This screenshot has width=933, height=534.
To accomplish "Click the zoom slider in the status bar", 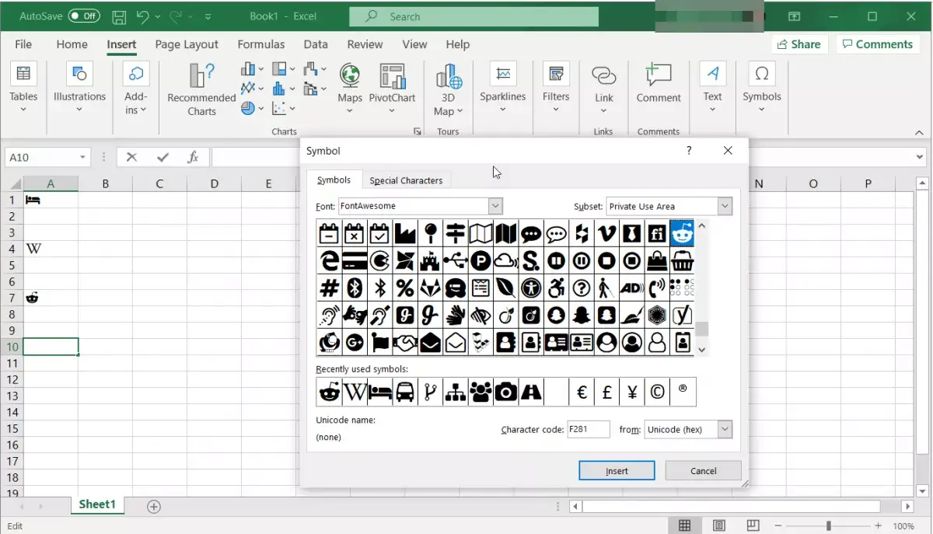I will [x=829, y=526].
